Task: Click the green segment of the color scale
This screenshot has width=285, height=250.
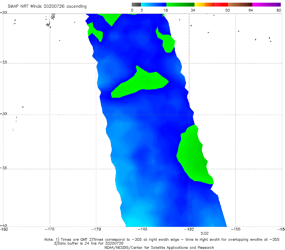Action: pos(180,5)
